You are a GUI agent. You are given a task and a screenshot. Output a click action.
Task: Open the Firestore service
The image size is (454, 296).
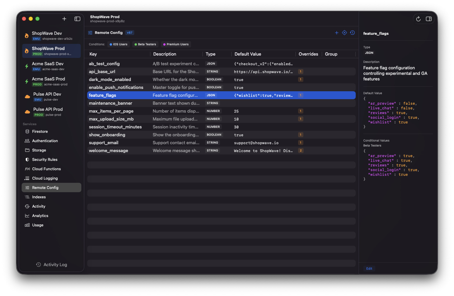[x=39, y=131]
